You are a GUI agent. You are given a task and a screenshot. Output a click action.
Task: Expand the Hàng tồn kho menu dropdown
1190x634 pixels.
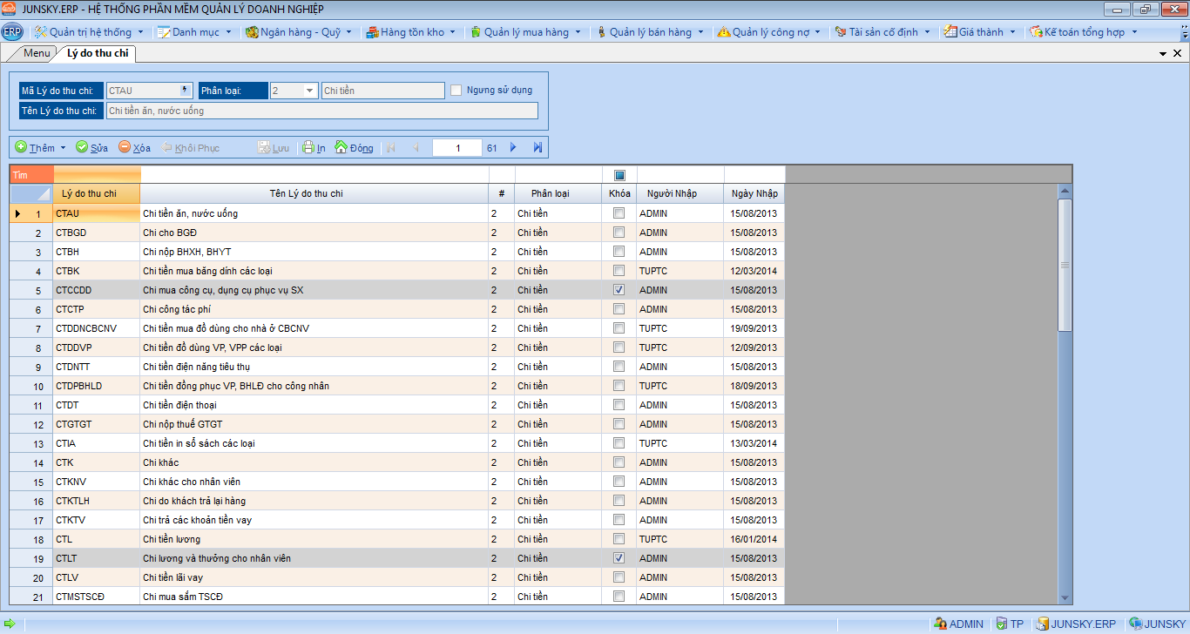click(454, 32)
